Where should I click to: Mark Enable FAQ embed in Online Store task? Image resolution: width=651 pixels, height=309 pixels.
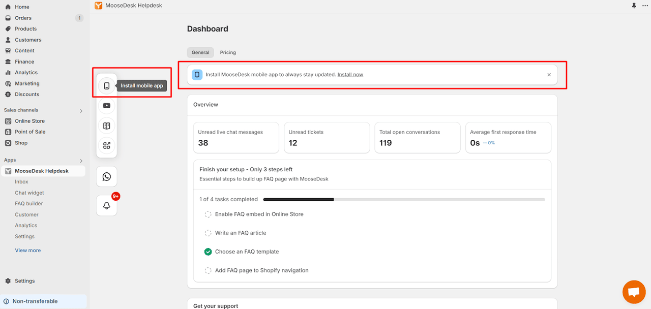pos(208,214)
